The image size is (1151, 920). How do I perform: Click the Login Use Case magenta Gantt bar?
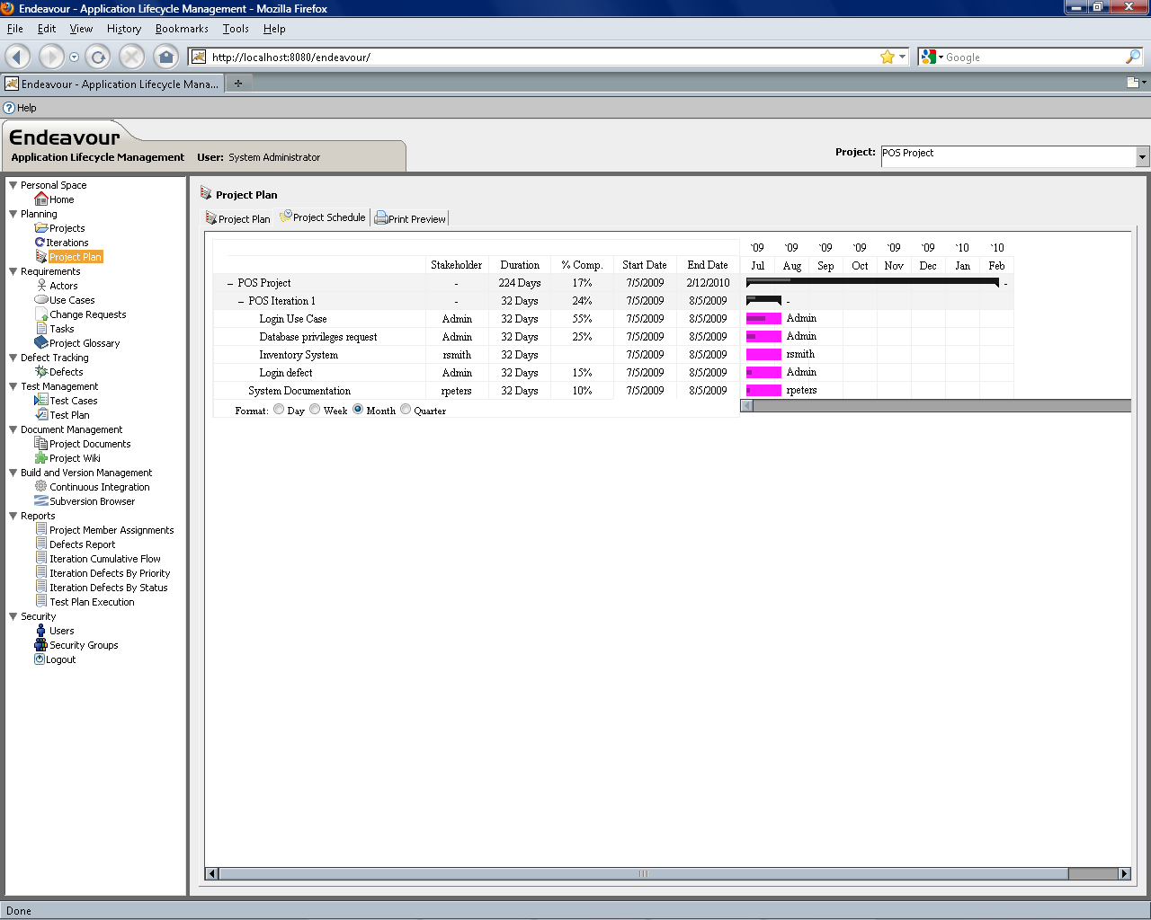[x=763, y=319]
